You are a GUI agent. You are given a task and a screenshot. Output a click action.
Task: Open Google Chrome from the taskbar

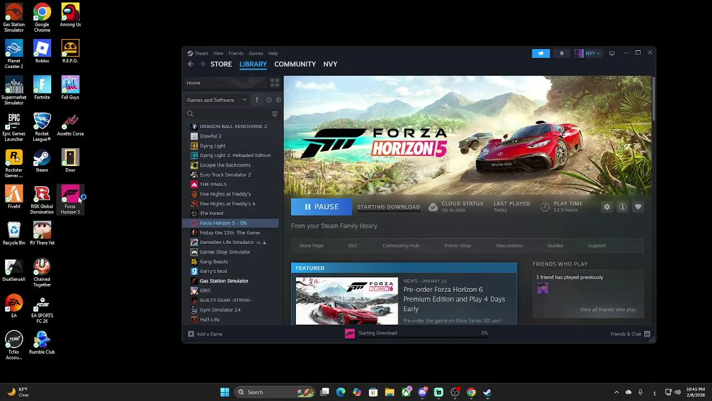coord(471,392)
